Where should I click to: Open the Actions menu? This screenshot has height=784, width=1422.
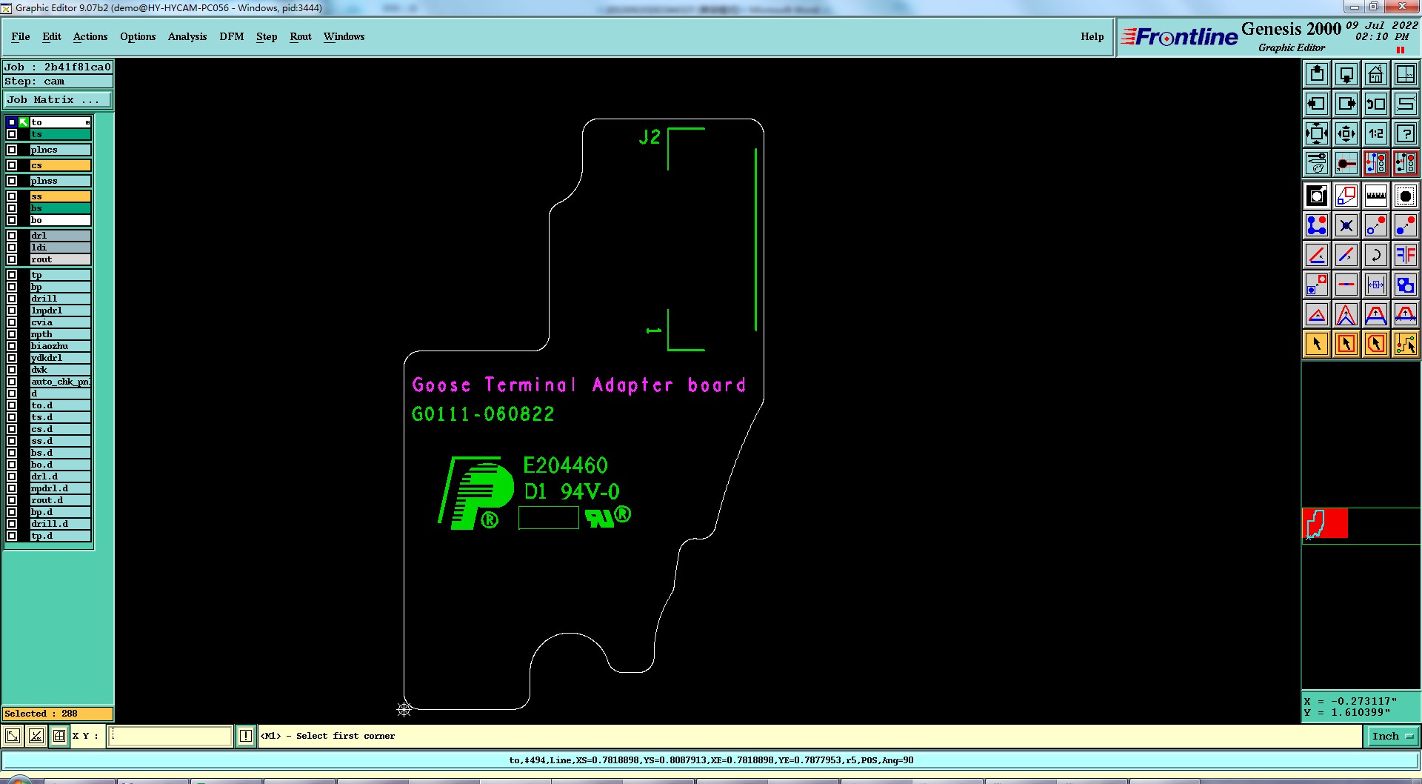pos(90,36)
